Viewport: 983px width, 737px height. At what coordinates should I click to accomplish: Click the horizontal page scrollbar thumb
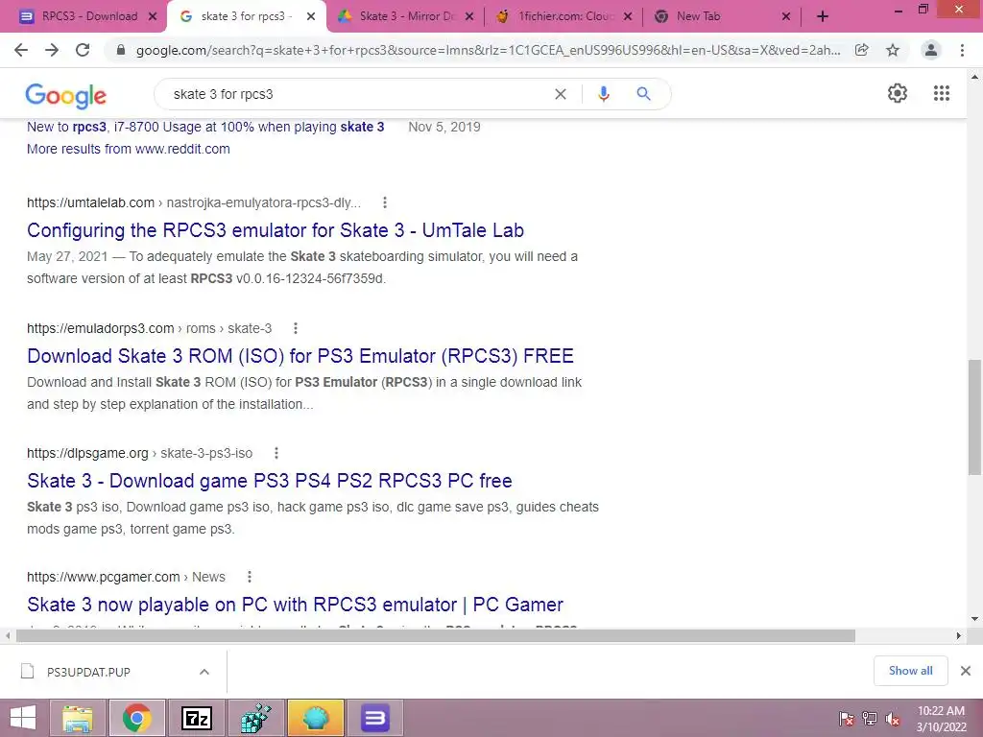tap(436, 636)
